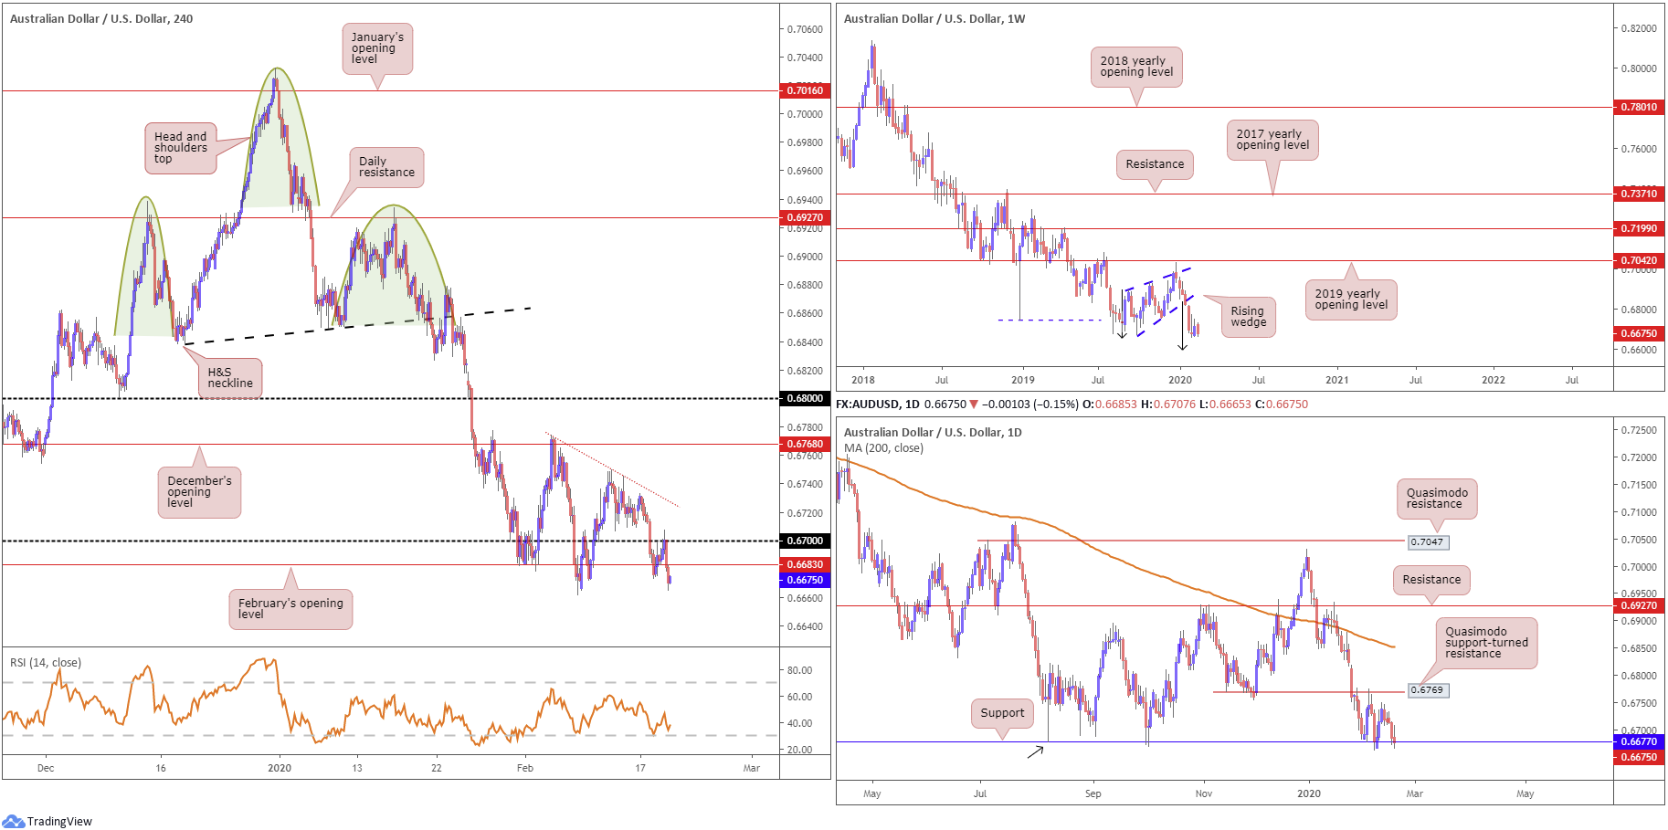Click the Australian Dollar / U.S. Dollar, 1D title
The width and height of the screenshot is (1668, 830).
click(x=933, y=432)
